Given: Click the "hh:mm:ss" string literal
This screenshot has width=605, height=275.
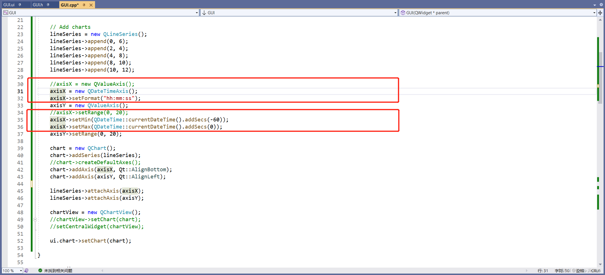Looking at the screenshot, I should [x=119, y=98].
